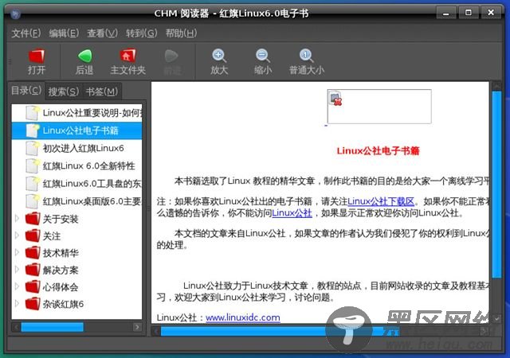Open the www.linuxidc.com link
Viewport: 510px width, 358px height.
coord(242,317)
